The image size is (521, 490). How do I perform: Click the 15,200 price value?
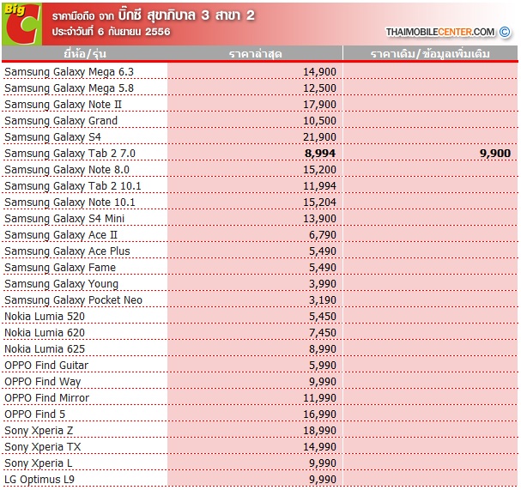click(x=319, y=169)
